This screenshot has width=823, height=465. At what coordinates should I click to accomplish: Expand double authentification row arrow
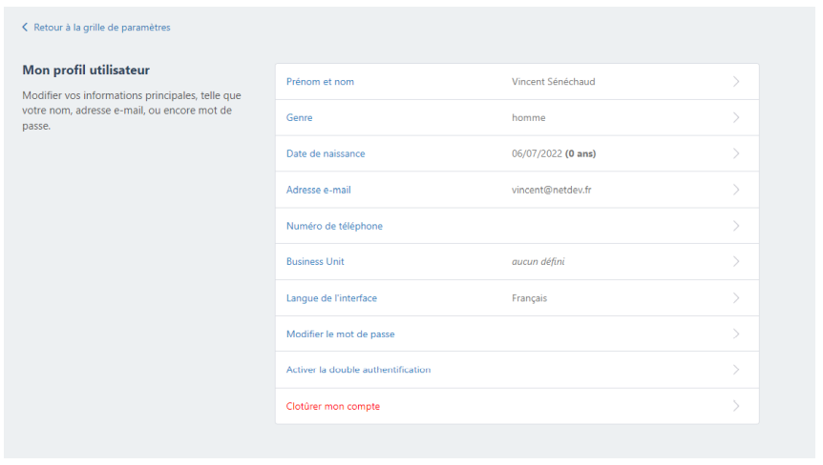736,370
